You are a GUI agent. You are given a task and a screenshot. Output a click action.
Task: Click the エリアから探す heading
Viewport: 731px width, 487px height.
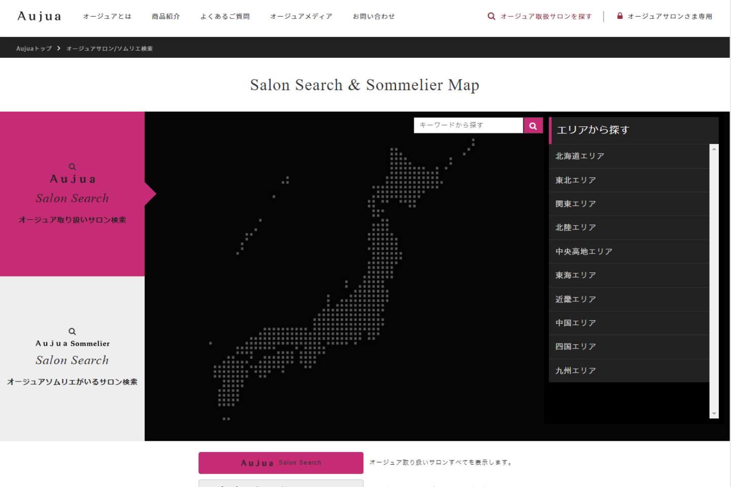593,130
